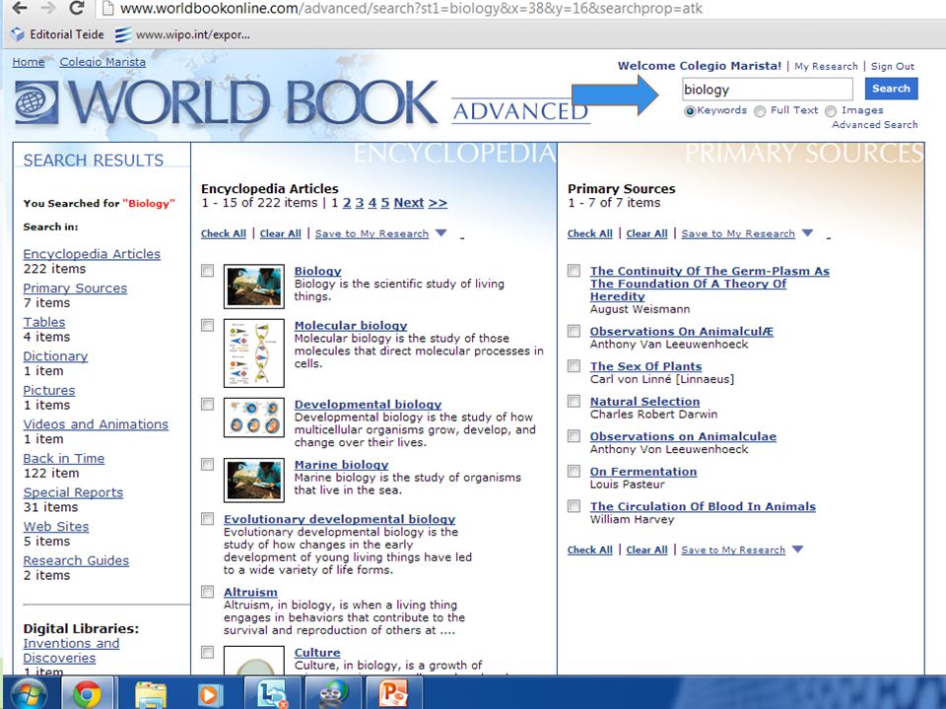The image size is (946, 709).
Task: Click the Sign Out link
Action: click(893, 66)
